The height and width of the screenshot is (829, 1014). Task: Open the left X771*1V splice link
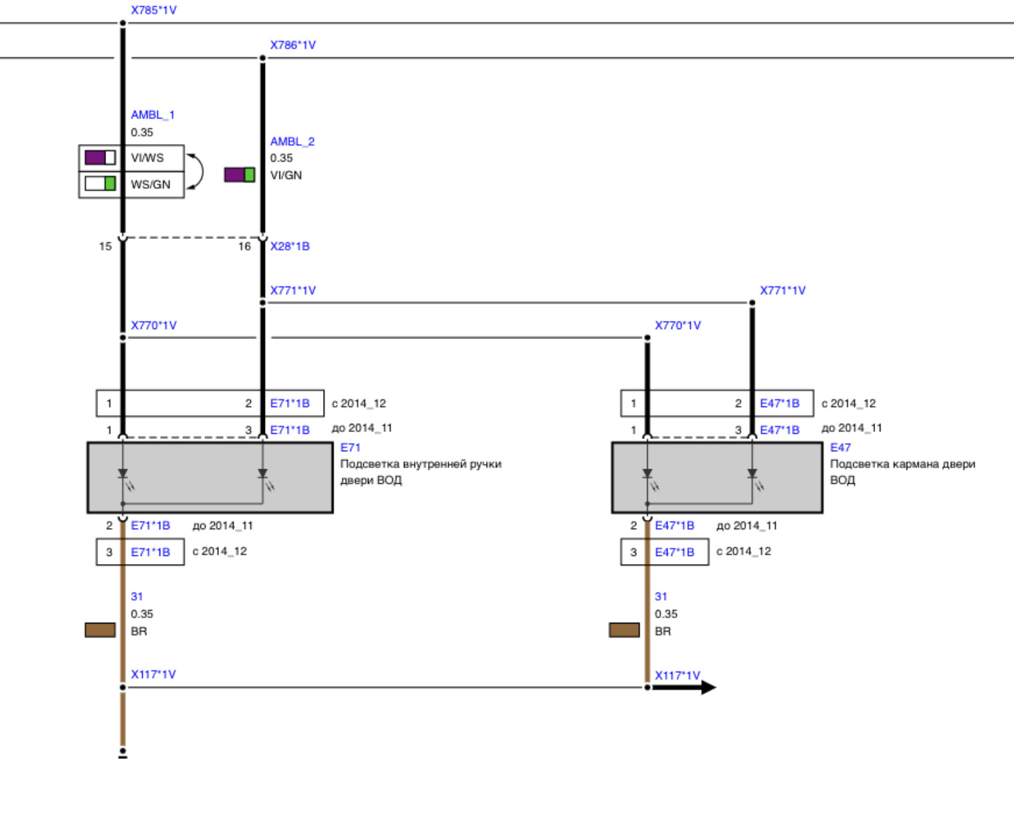(x=292, y=290)
